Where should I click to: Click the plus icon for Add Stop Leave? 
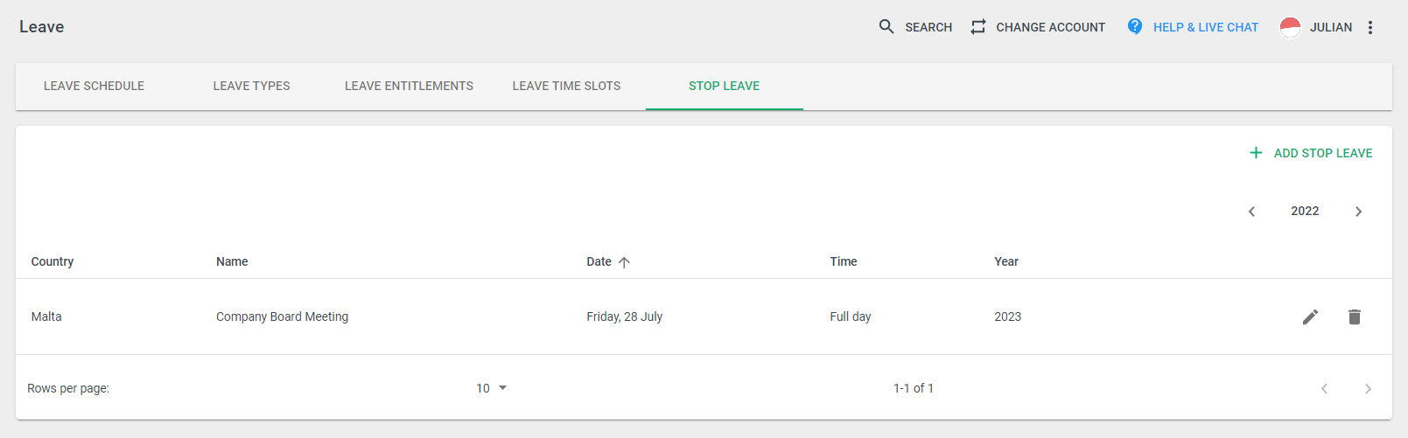click(1256, 153)
